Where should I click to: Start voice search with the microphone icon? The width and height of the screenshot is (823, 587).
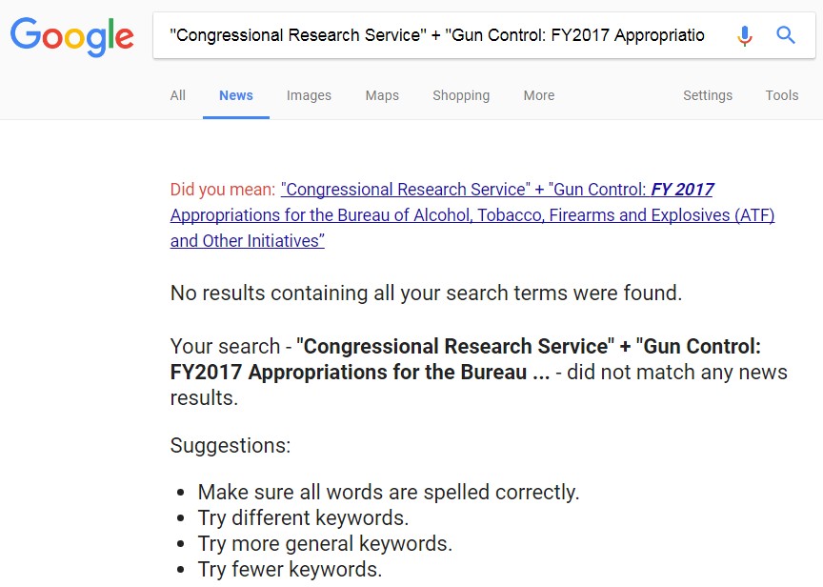tap(745, 36)
